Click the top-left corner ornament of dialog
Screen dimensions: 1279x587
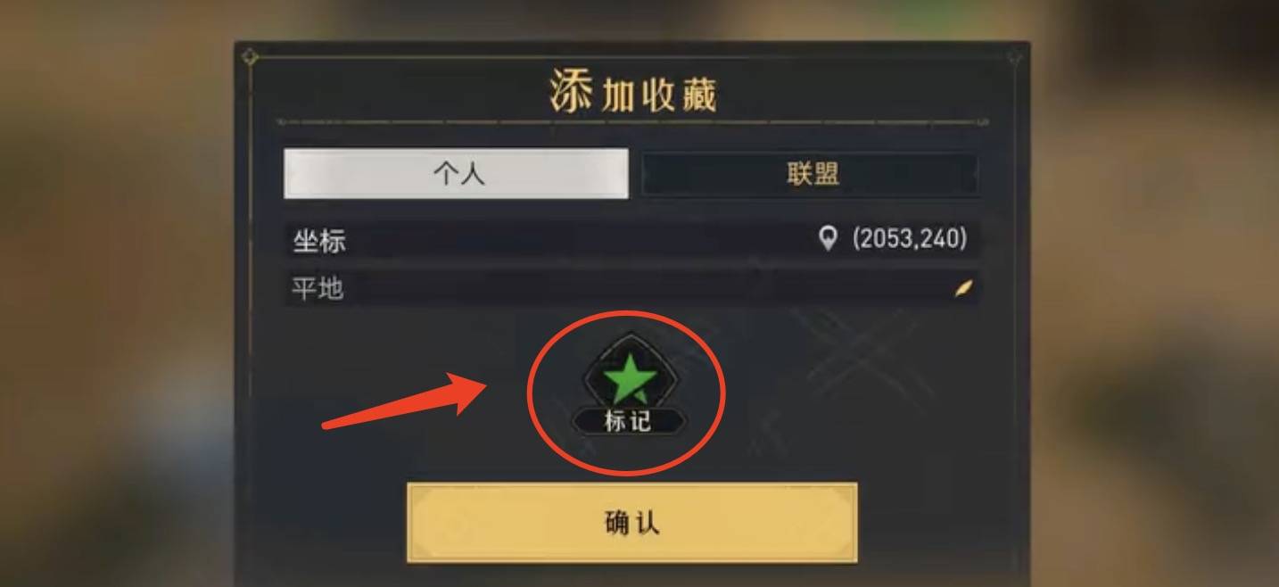pyautogui.click(x=251, y=58)
